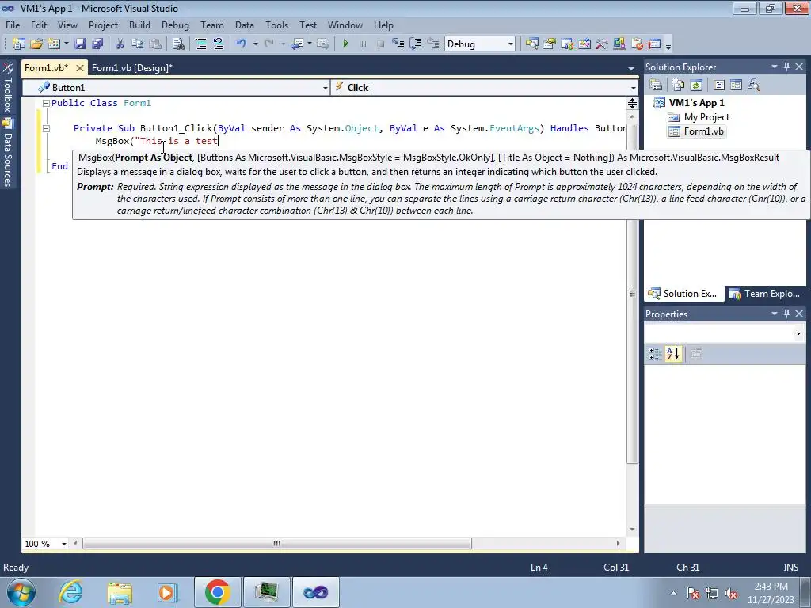Click the editor horizontal scrollbar thumb
This screenshot has width=811, height=608.
(x=277, y=544)
